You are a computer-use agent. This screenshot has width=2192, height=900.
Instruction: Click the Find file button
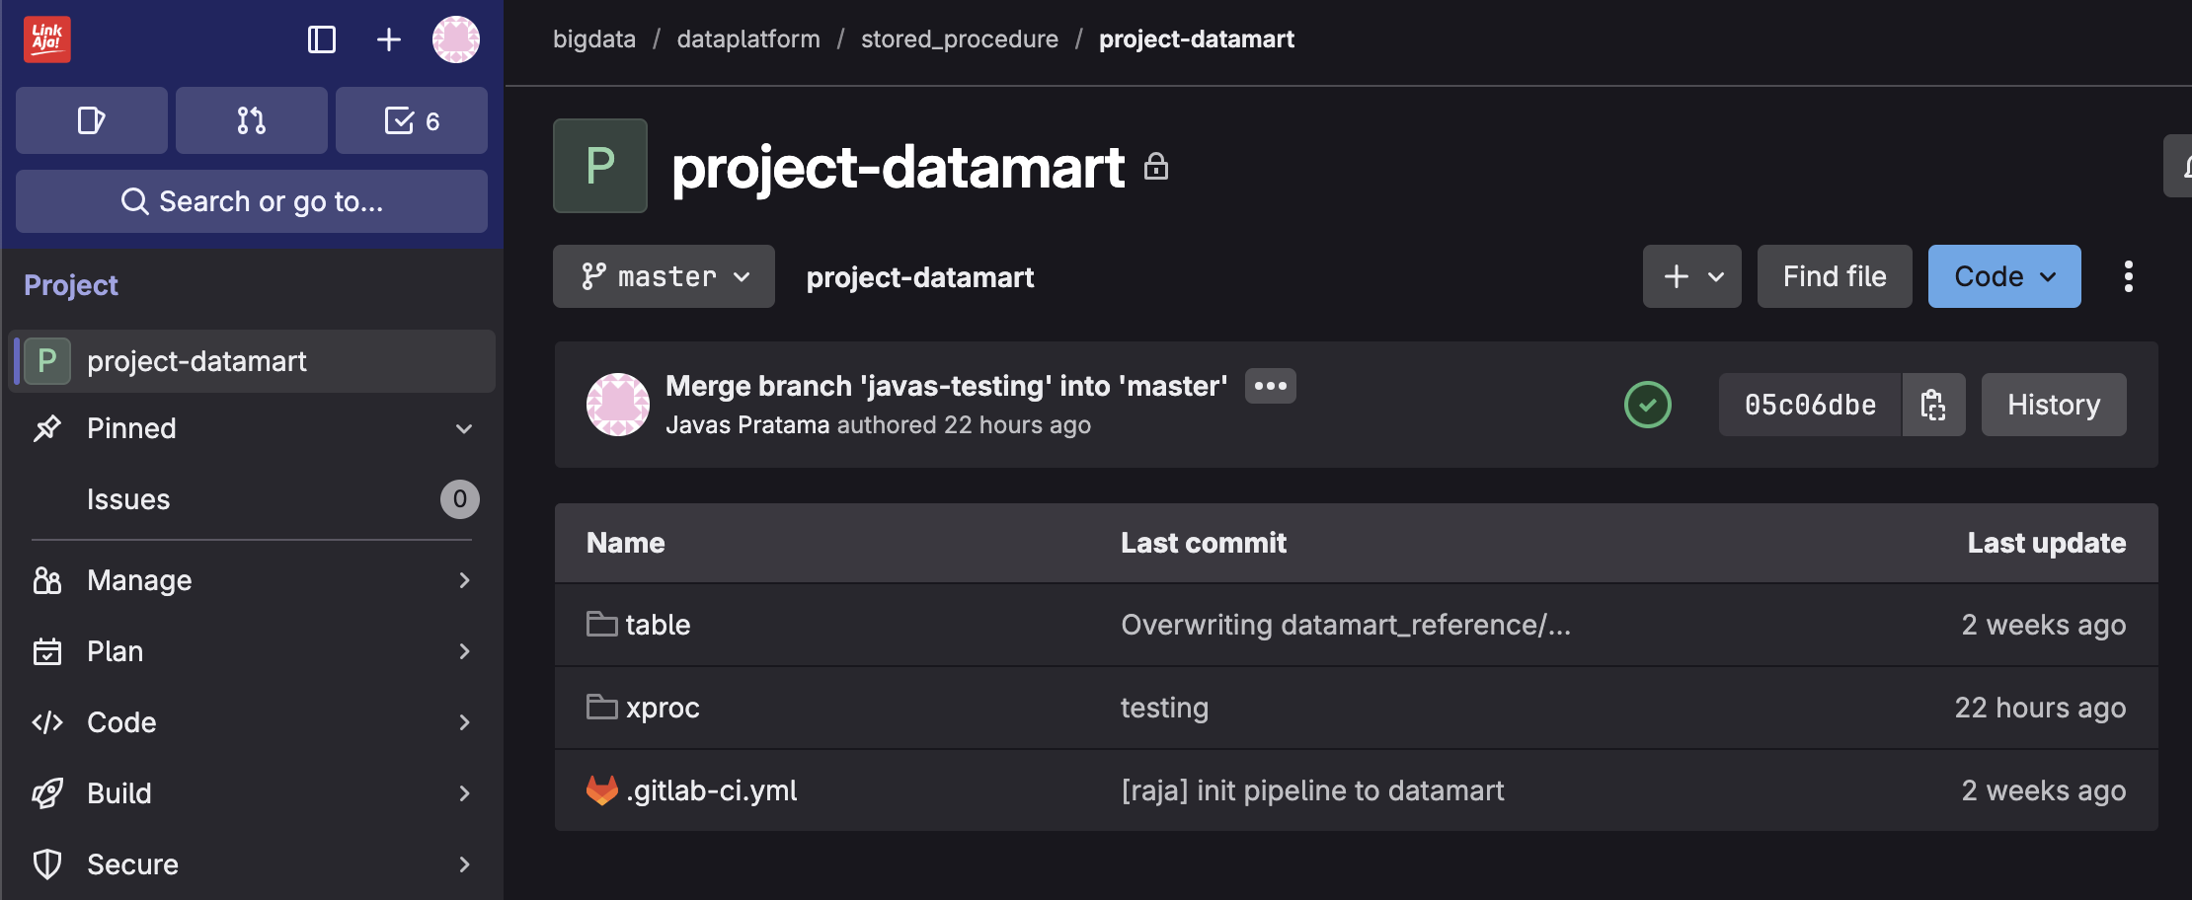1835,276
